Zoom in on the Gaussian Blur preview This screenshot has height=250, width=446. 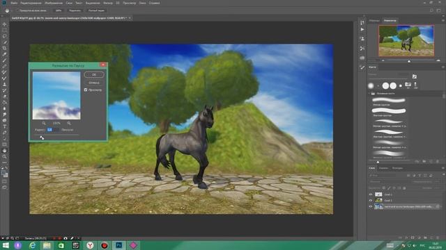coord(69,124)
